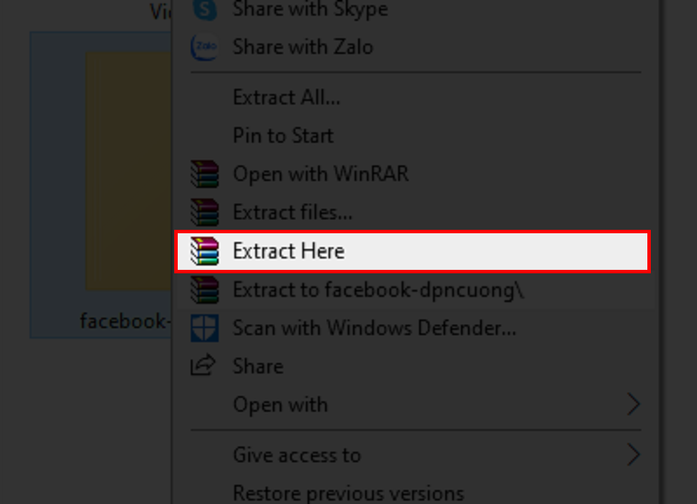Screen dimensions: 697x504
Task: Expand the Give access to submenu arrow
Action: (x=633, y=454)
